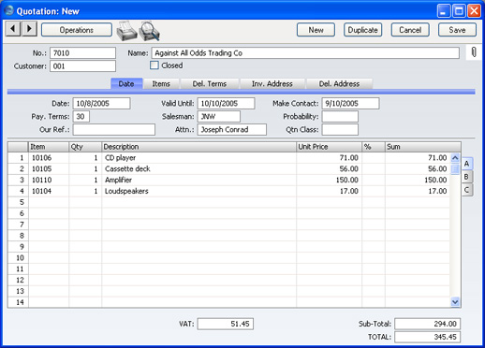
Task: Click the empty Probability field
Action: point(340,116)
